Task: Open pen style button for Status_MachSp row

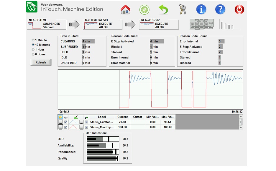Action: 81,127
